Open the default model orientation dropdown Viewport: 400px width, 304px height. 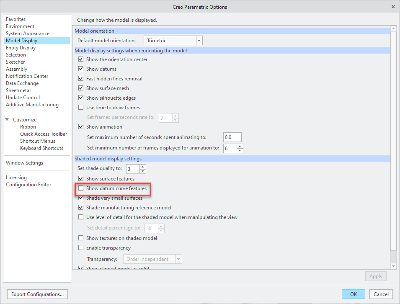coord(198,40)
